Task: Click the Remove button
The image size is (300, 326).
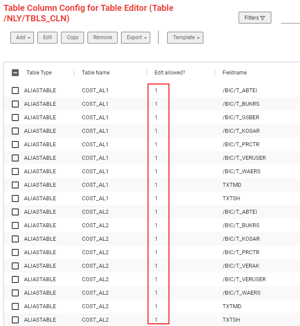Action: [x=103, y=37]
